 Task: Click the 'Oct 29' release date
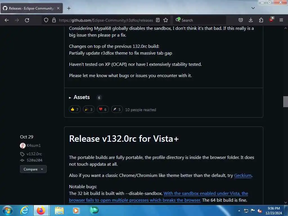[27, 137]
